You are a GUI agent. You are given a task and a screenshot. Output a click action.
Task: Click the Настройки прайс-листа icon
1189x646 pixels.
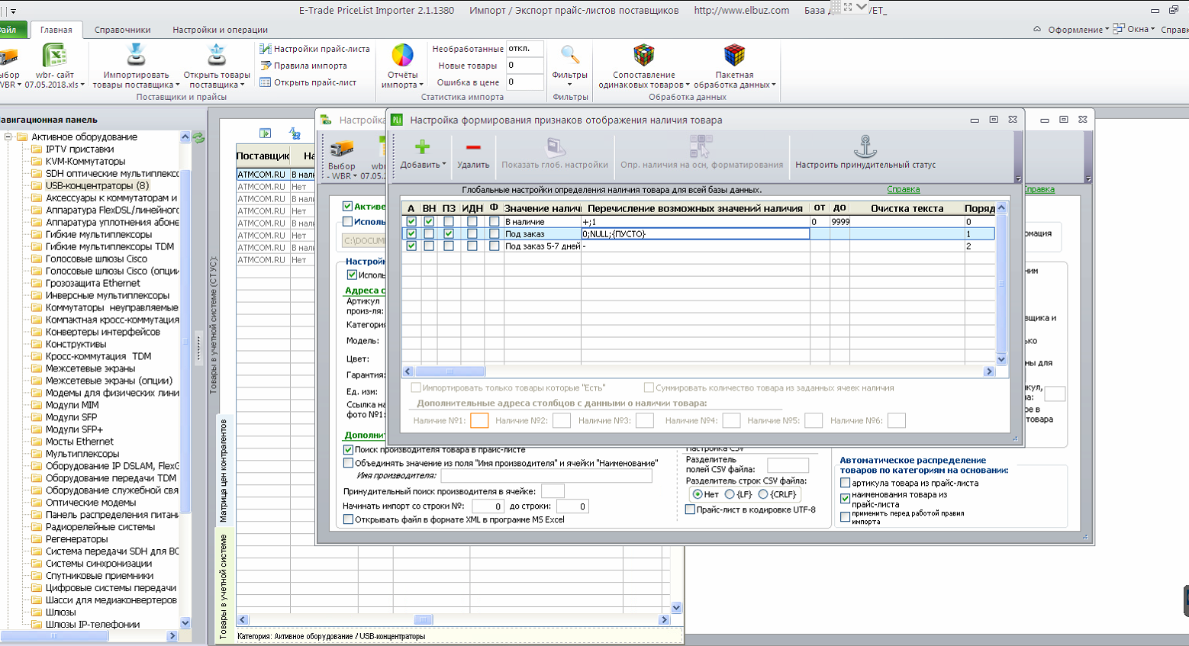point(266,49)
